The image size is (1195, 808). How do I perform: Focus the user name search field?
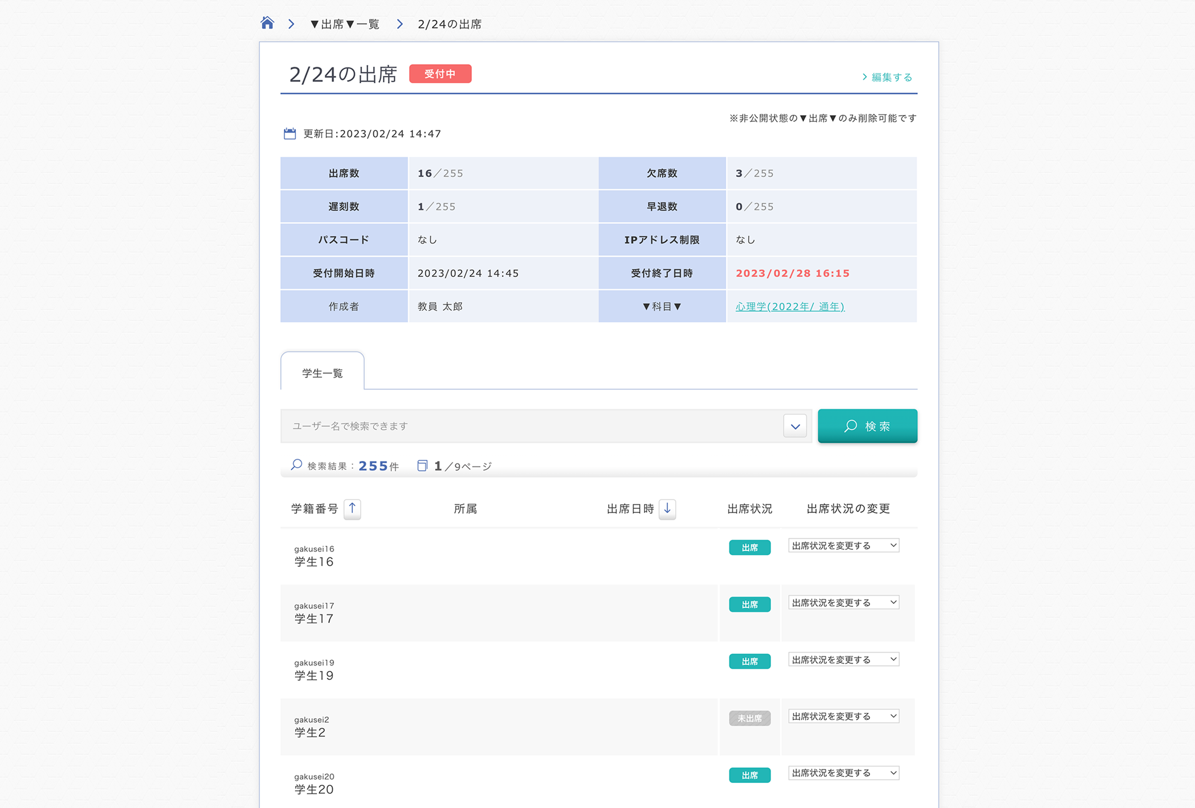[530, 426]
